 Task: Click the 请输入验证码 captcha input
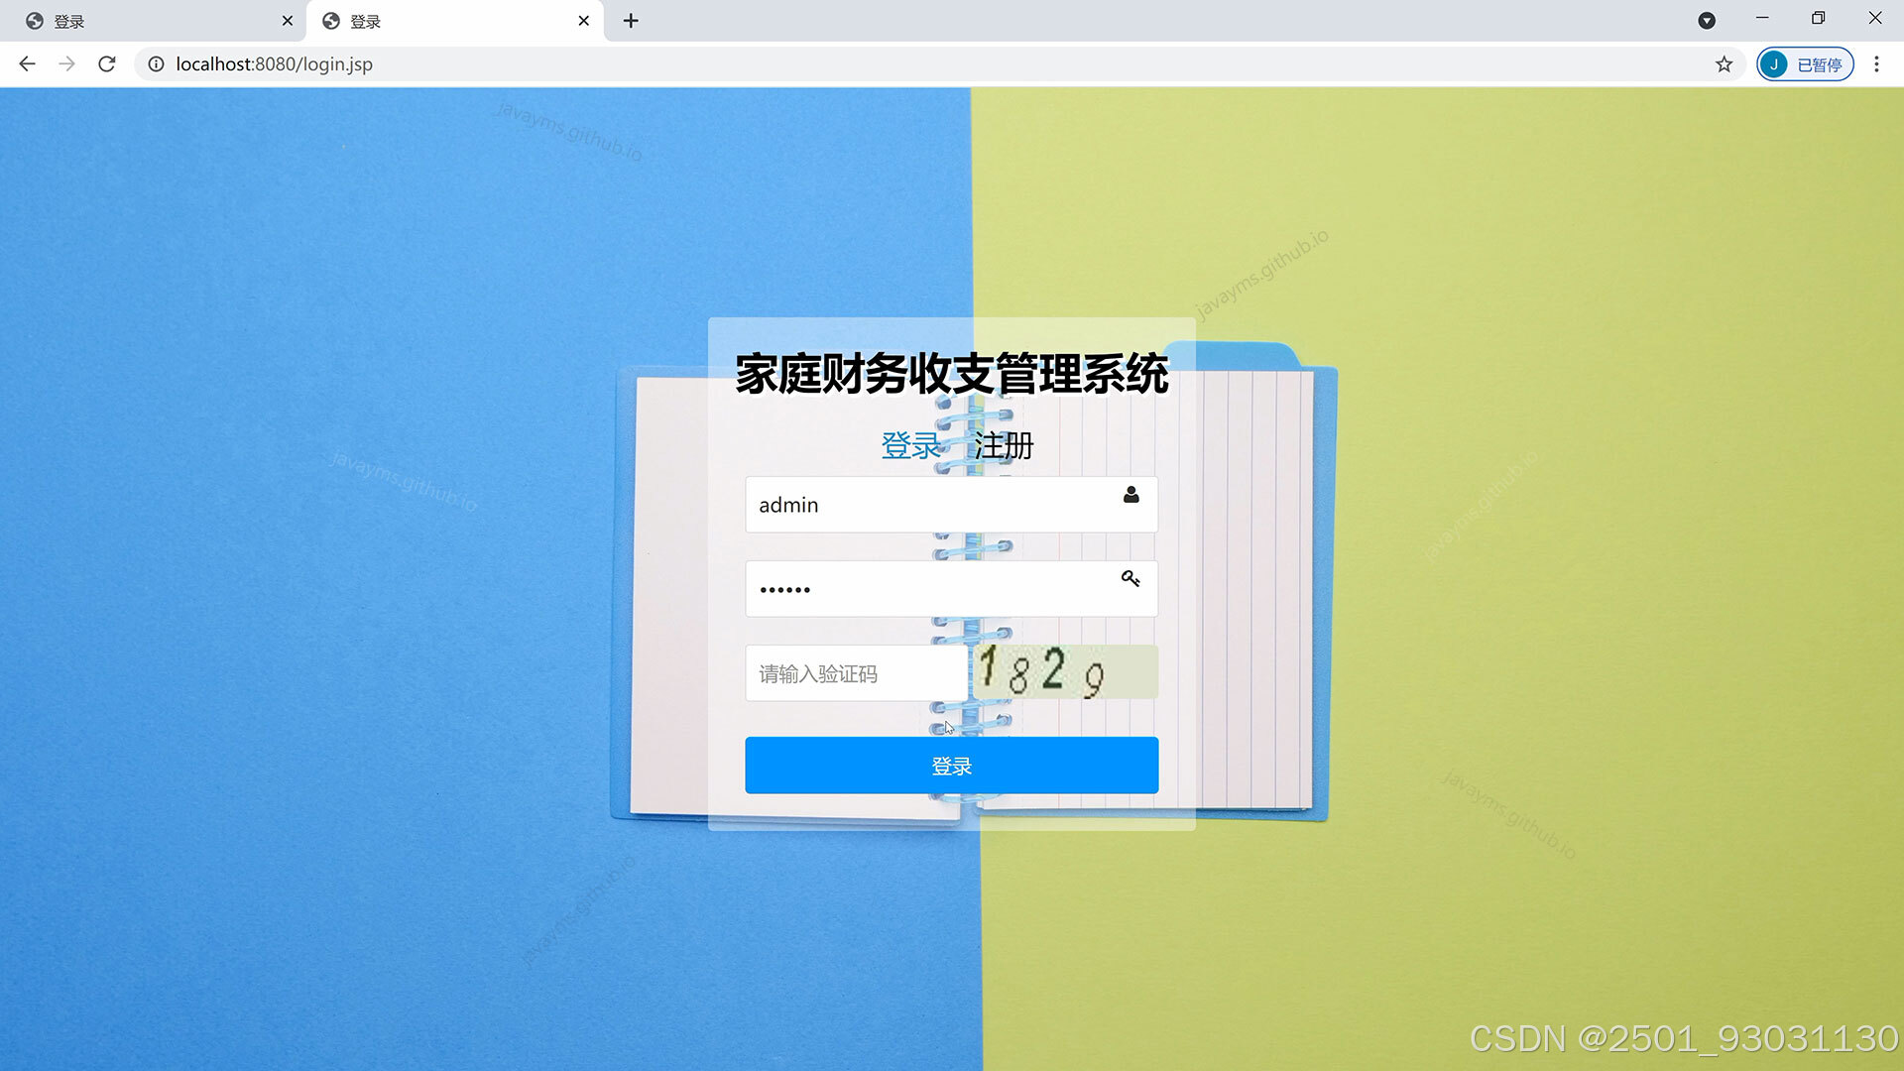(x=856, y=674)
